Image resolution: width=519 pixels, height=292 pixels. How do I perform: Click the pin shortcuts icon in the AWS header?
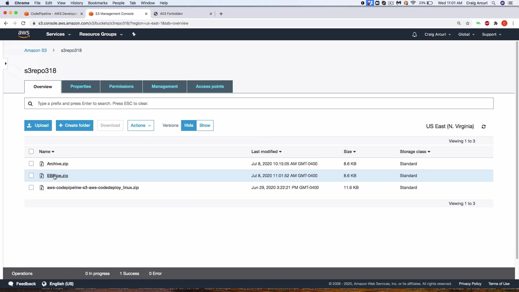[134, 34]
